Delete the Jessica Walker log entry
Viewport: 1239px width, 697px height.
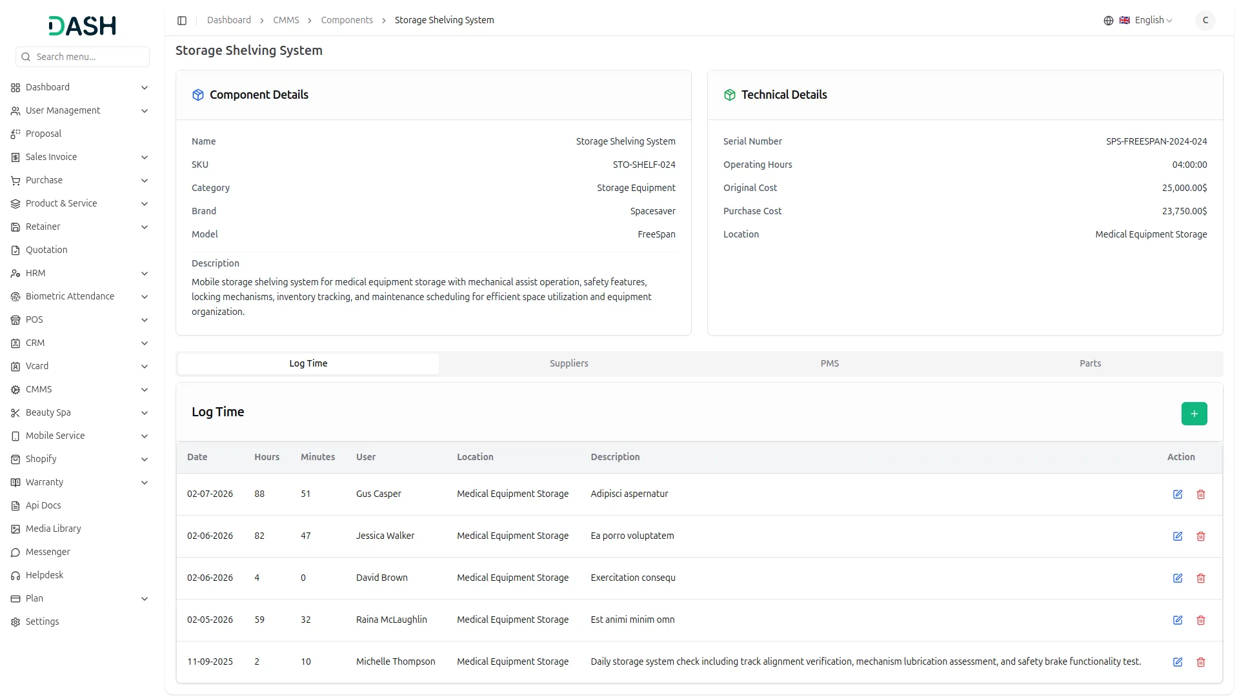pyautogui.click(x=1201, y=536)
